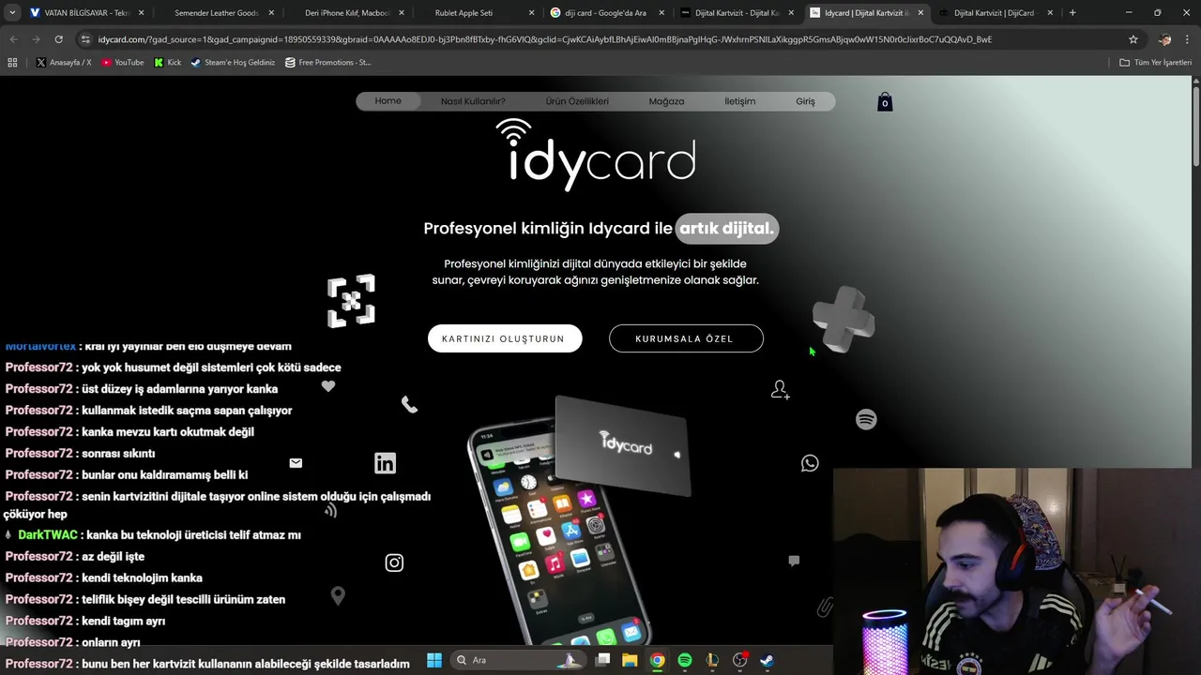Screen dimensions: 1201x675
Task: Click chat line 'az değil işte'
Action: click(74, 556)
